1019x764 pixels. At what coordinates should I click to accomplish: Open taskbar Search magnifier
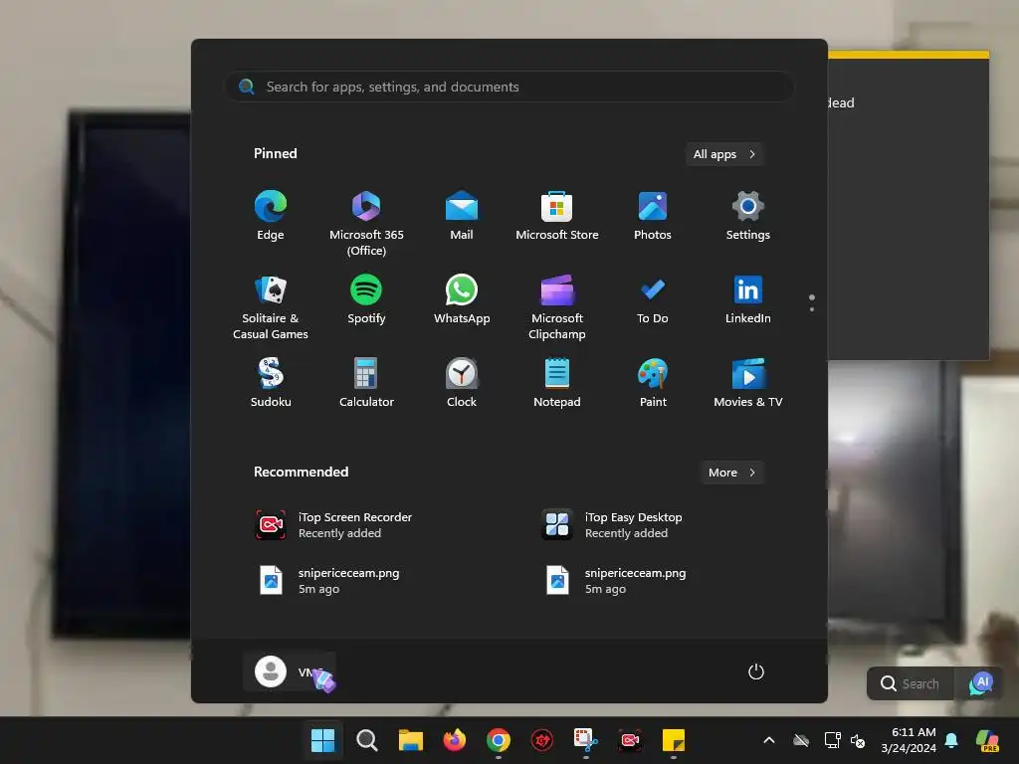click(367, 740)
